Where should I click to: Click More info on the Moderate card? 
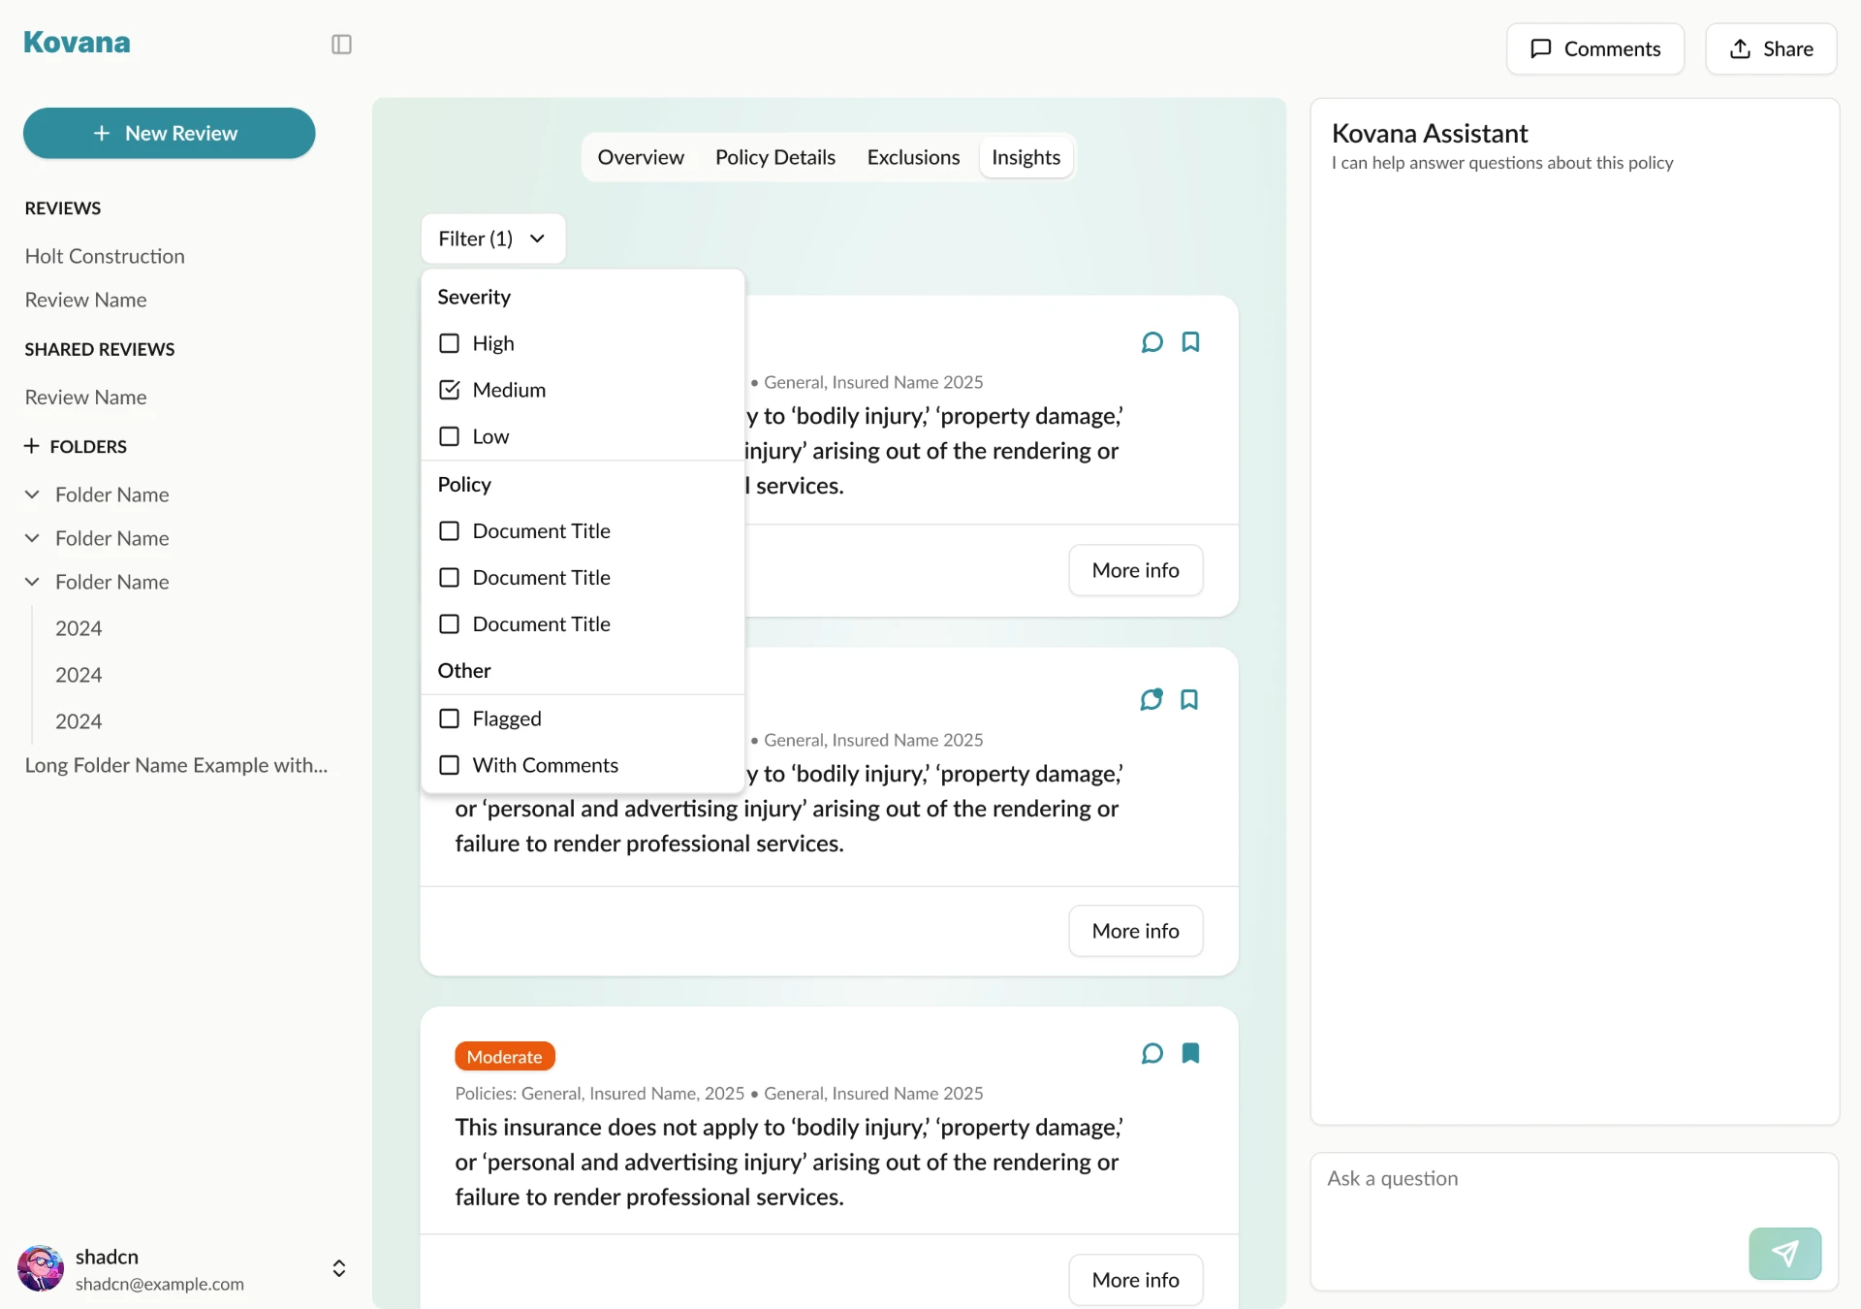click(x=1135, y=1280)
